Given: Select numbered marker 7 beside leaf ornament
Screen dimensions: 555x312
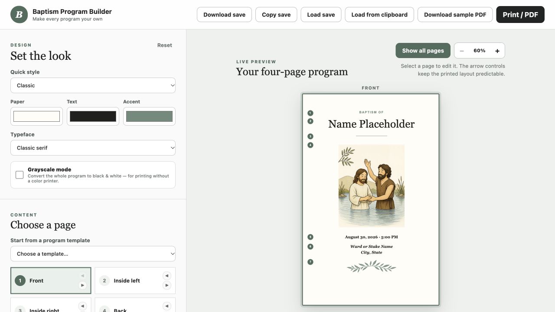Looking at the screenshot, I should pyautogui.click(x=310, y=262).
